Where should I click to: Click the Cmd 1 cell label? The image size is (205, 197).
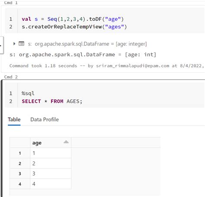tap(11, 3)
